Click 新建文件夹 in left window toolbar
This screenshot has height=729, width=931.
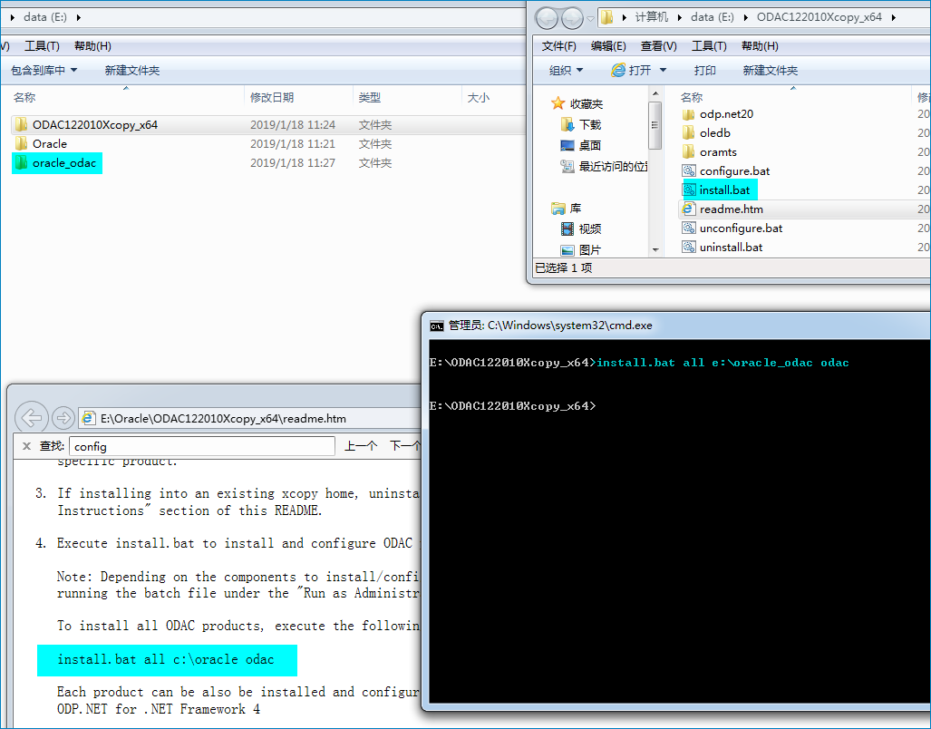[x=132, y=71]
